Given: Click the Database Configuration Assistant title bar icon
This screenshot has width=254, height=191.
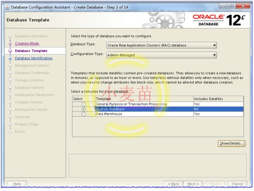Looking at the screenshot, I should pyautogui.click(x=7, y=7).
